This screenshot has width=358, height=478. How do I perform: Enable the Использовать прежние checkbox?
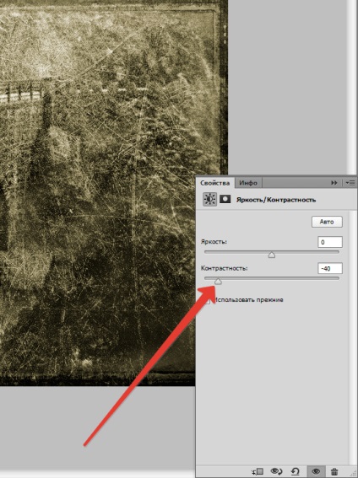point(208,301)
